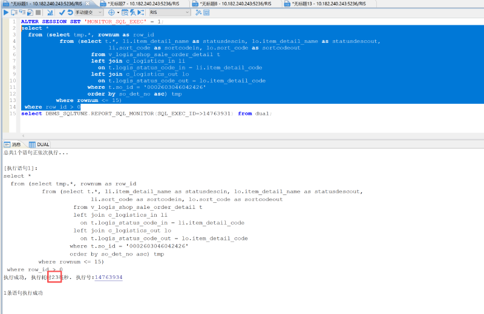Click the execution plan chart icon

tap(50, 12)
